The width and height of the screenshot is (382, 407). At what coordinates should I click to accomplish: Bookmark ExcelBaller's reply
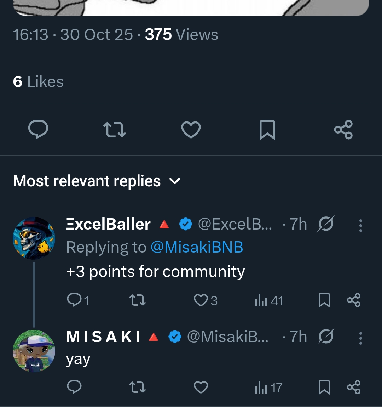(324, 300)
